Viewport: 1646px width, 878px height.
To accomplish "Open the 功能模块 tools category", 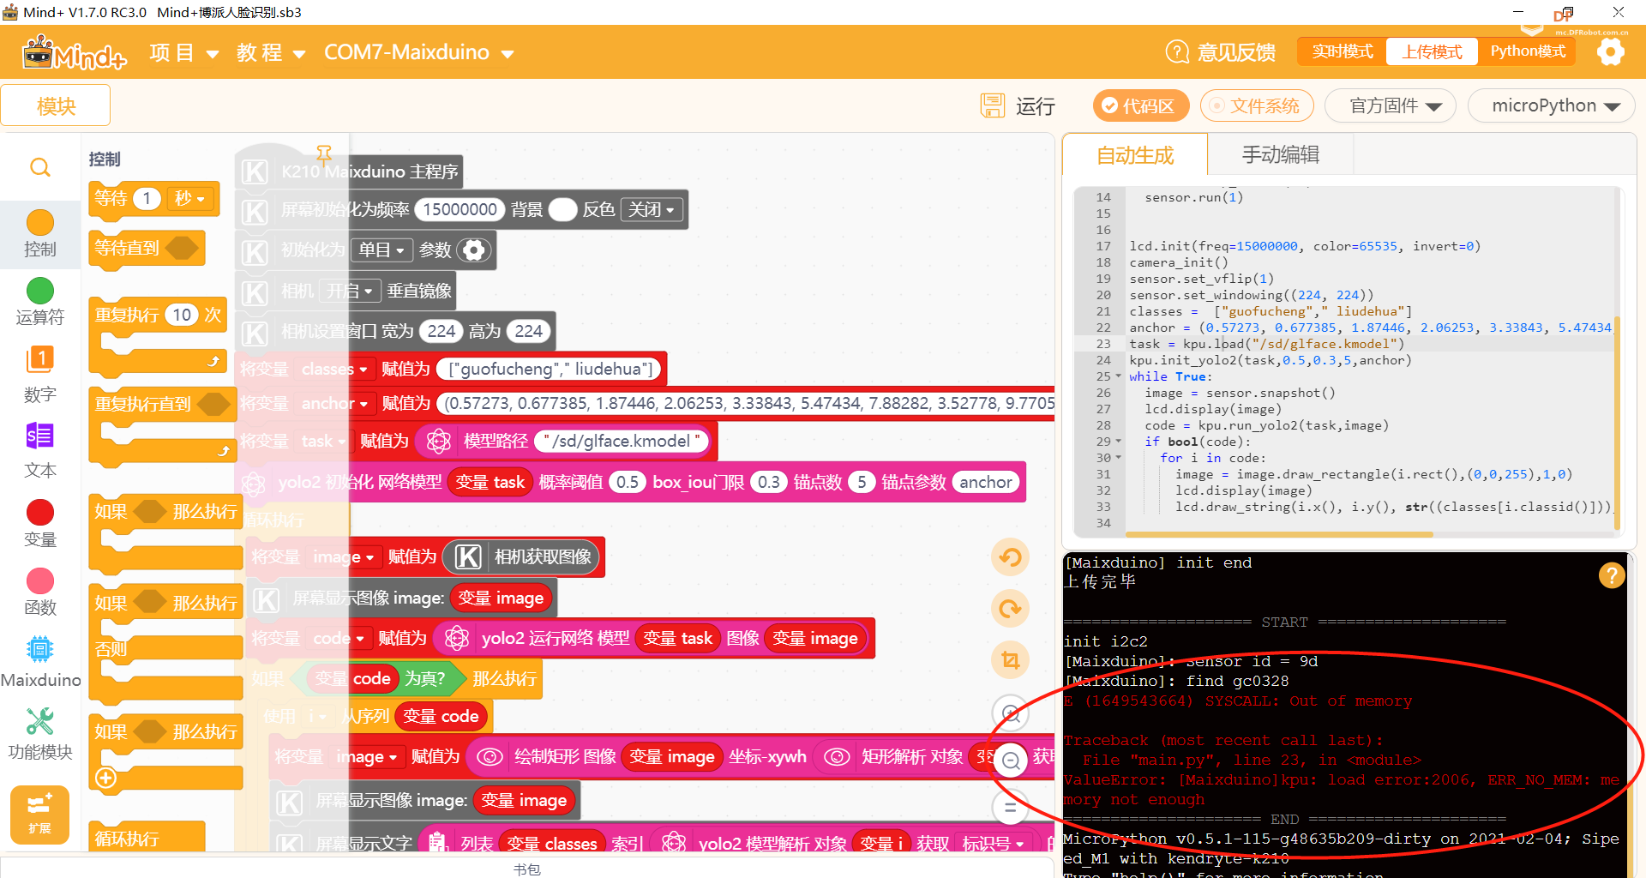I will [x=40, y=721].
